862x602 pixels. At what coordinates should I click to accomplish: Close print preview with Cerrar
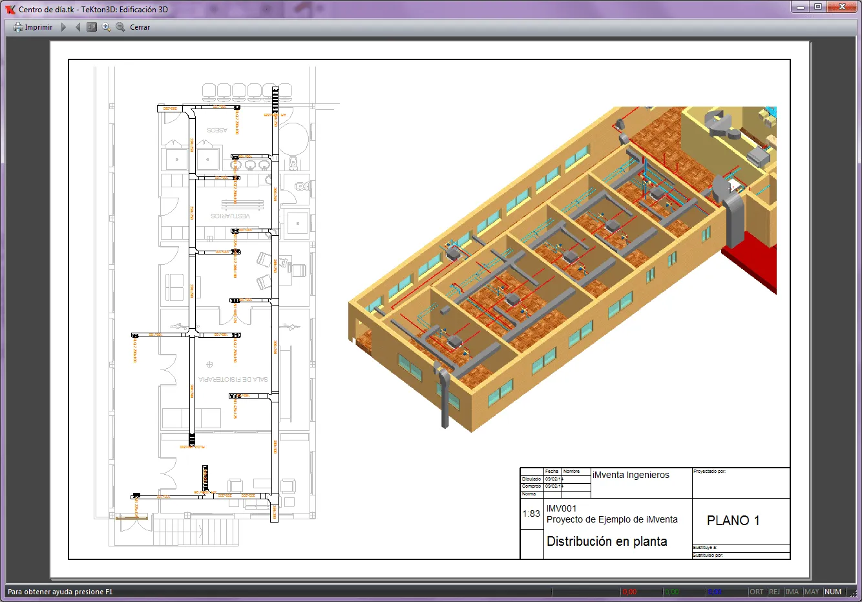pos(140,27)
